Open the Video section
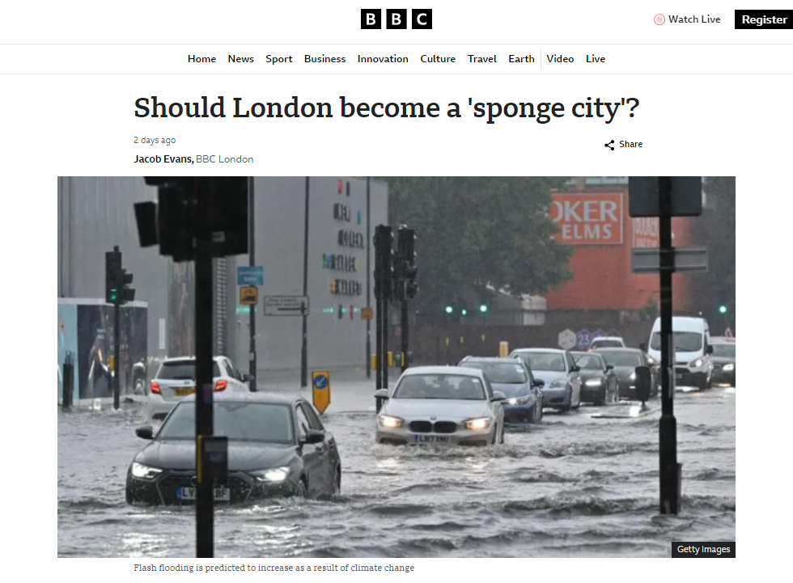Image resolution: width=793 pixels, height=583 pixels. click(x=560, y=58)
